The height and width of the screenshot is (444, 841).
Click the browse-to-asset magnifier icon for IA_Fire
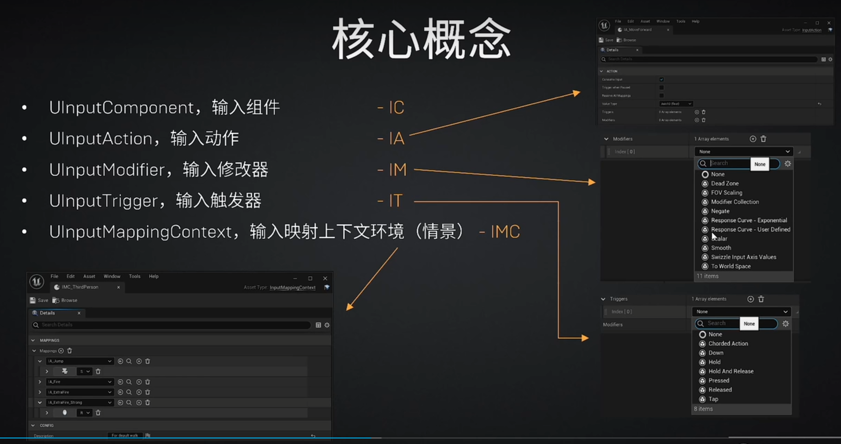(129, 382)
